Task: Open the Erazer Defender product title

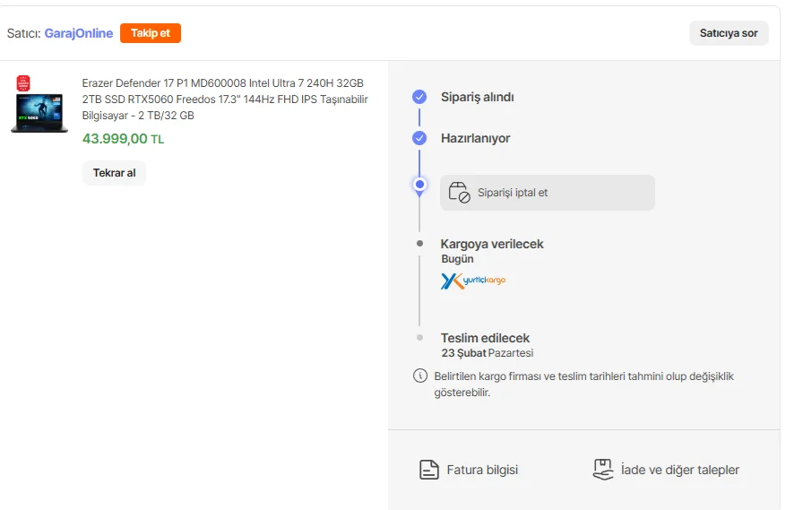Action: tap(225, 99)
